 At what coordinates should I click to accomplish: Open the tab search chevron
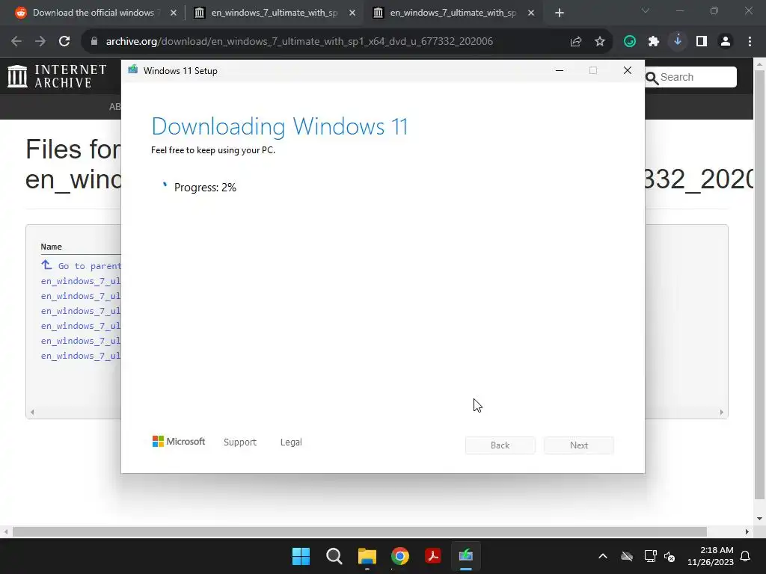click(x=646, y=10)
